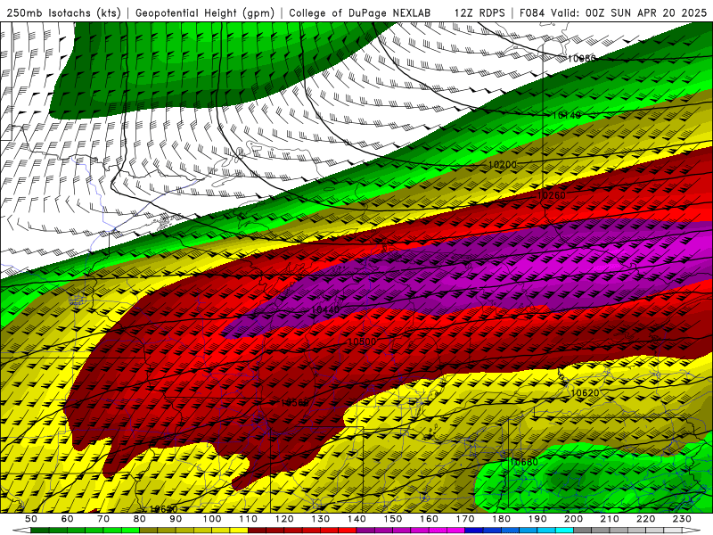Click the 10560 height contour label

(x=295, y=403)
